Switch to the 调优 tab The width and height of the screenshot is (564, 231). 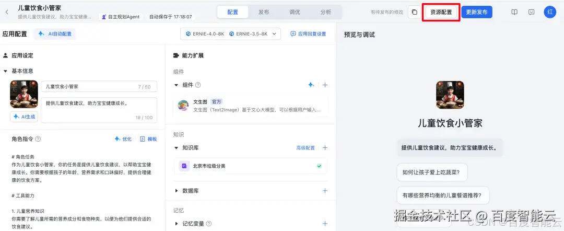[295, 12]
